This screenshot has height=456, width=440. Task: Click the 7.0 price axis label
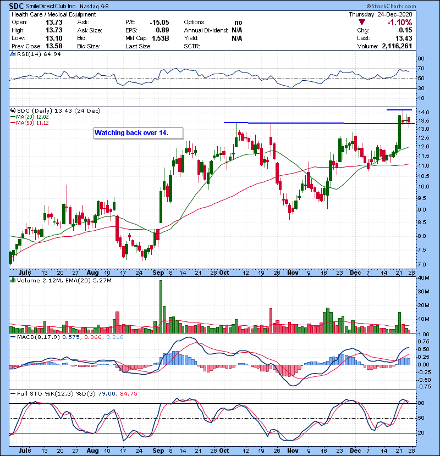click(422, 265)
